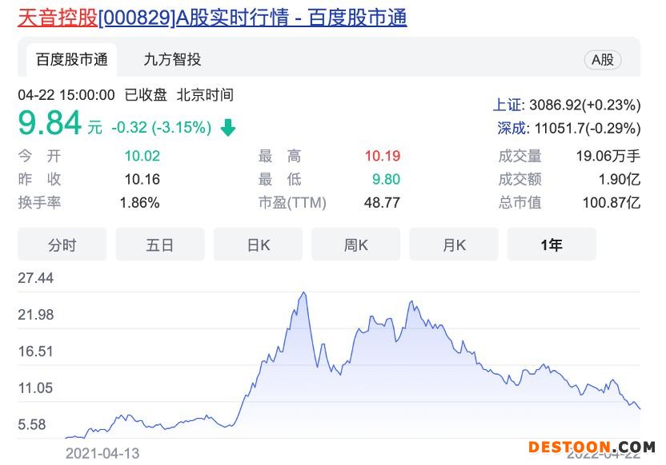Click the green down arrow price indicator
Screen dimensions: 666x465
pos(227,128)
